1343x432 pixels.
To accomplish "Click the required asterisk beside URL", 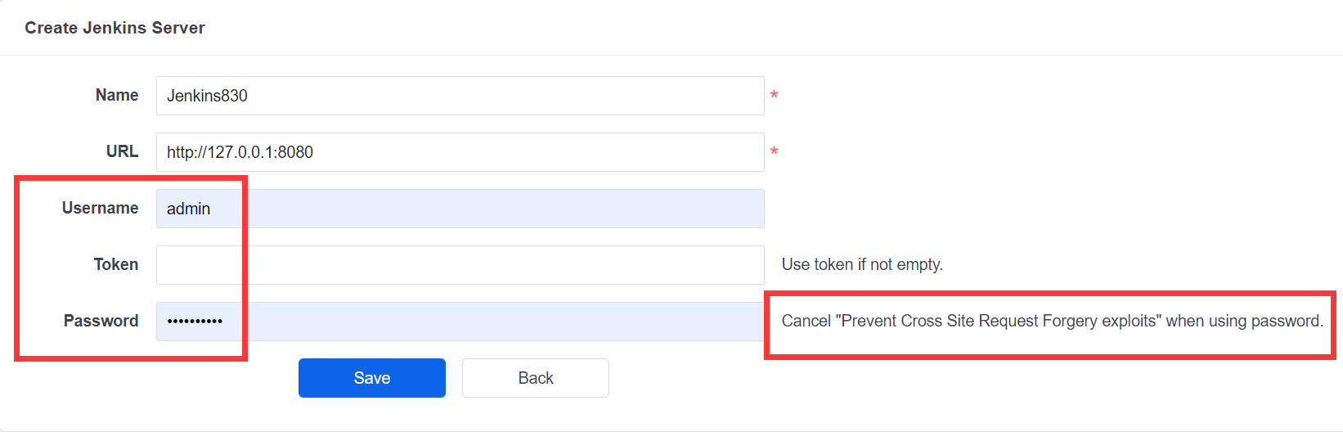I will [x=774, y=153].
